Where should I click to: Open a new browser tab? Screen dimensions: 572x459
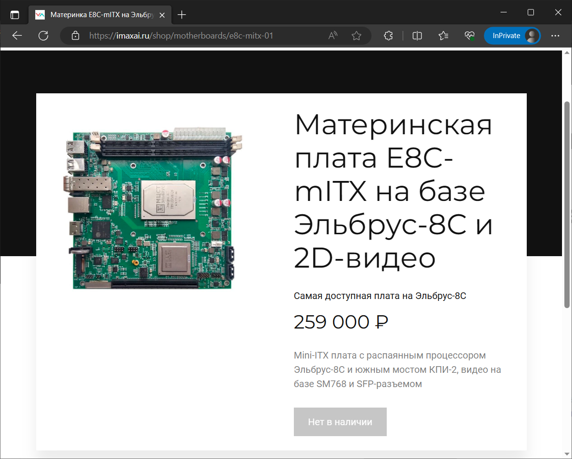tap(181, 15)
